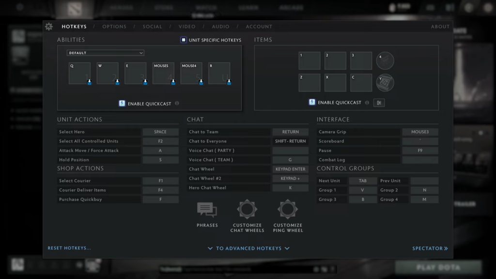Image resolution: width=496 pixels, height=279 pixels.
Task: Go to Spectator hotkeys
Action: coord(430,248)
